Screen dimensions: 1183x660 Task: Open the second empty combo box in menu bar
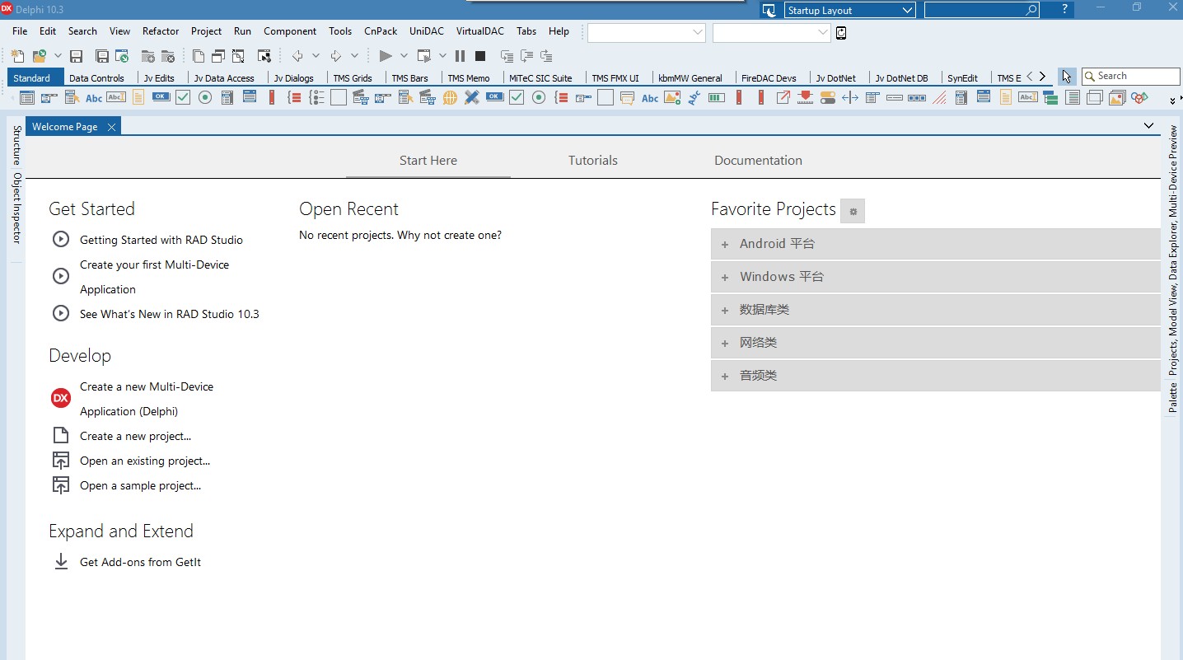(x=772, y=32)
